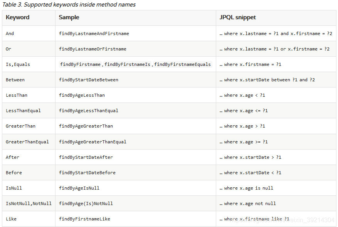This screenshot has height=227, width=338.
Task: Click the 'where x.age is null' snippet
Action: tap(248, 188)
